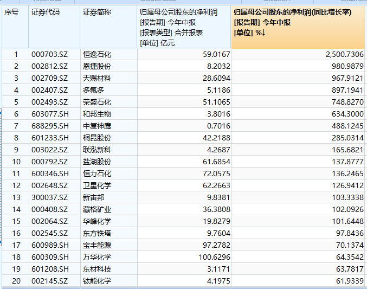The width and height of the screenshot is (367, 289).
Task: Select the 万华化学 name cell
Action: (108, 258)
